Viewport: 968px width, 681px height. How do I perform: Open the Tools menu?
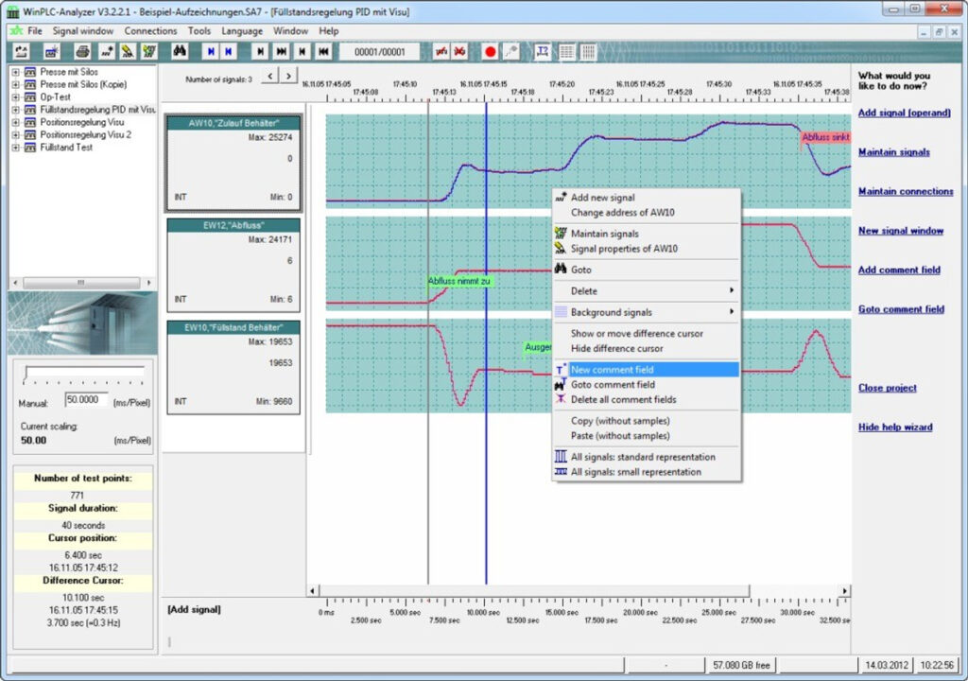point(199,30)
